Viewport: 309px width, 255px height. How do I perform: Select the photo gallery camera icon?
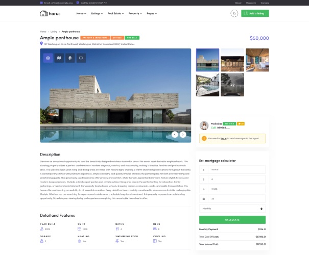click(x=48, y=58)
